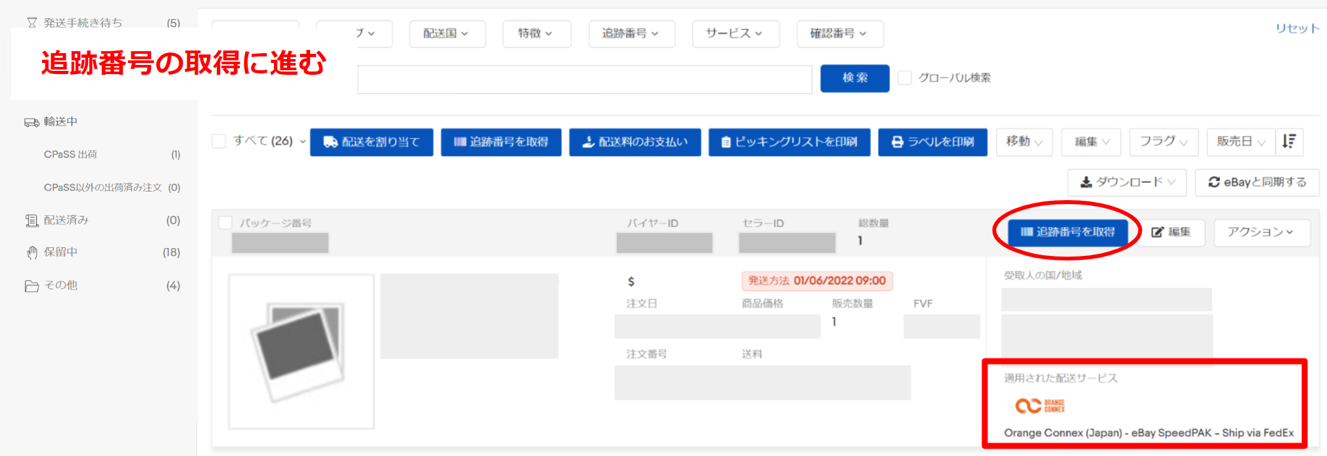Click the list icon for 配送済み

(32, 220)
